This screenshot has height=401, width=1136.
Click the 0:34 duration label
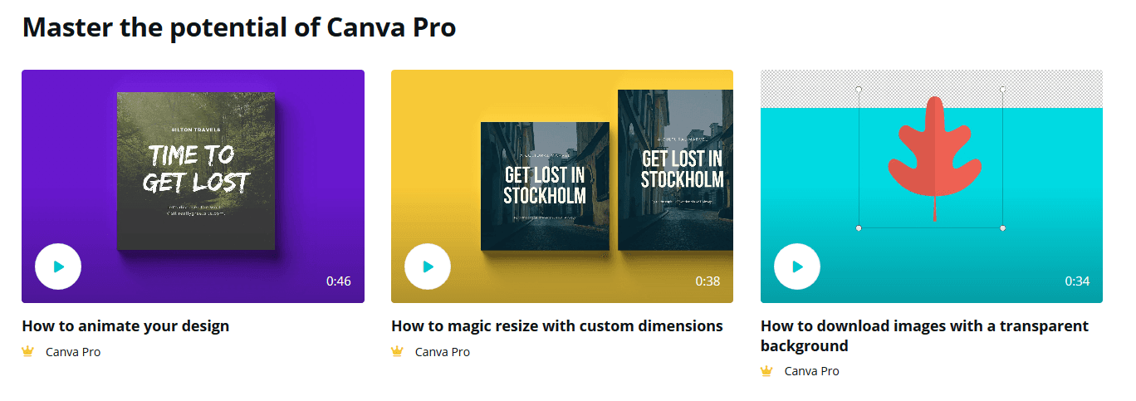coord(1078,281)
